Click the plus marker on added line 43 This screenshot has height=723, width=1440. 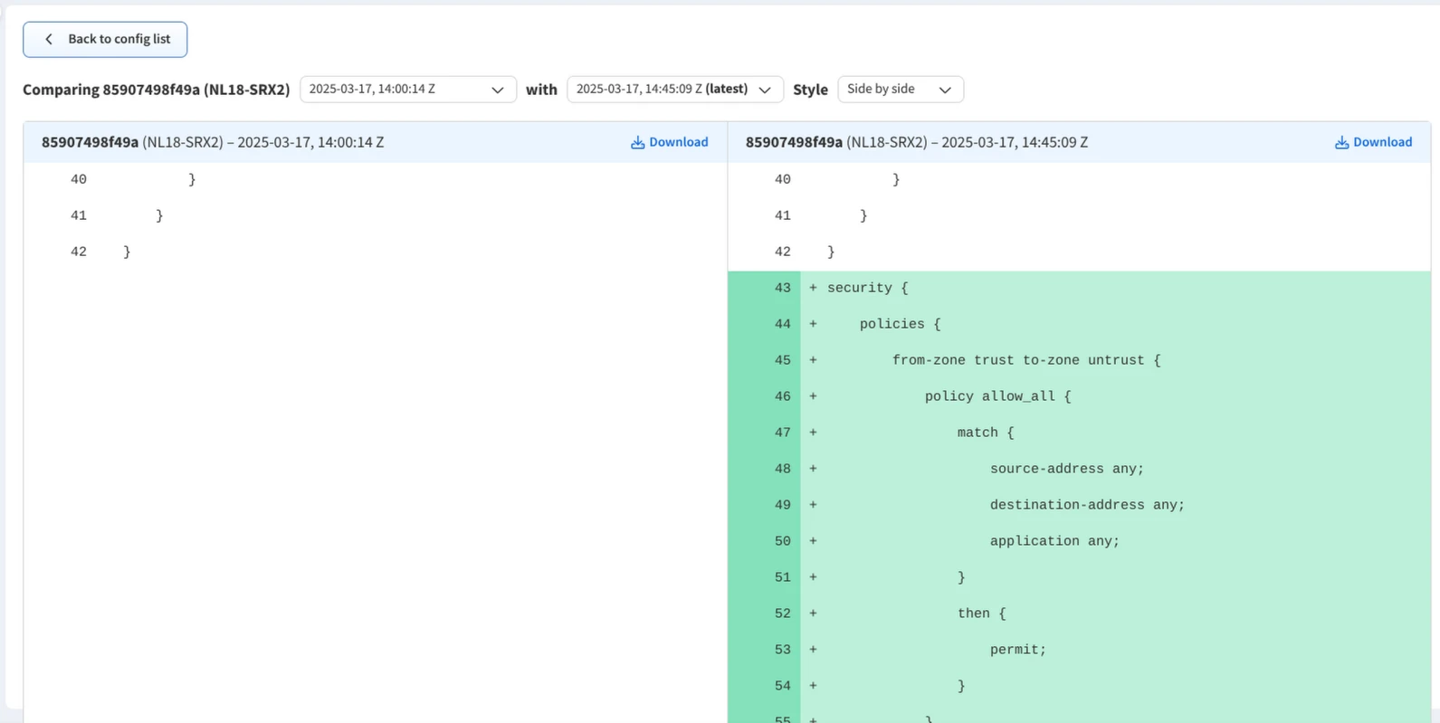pyautogui.click(x=813, y=288)
